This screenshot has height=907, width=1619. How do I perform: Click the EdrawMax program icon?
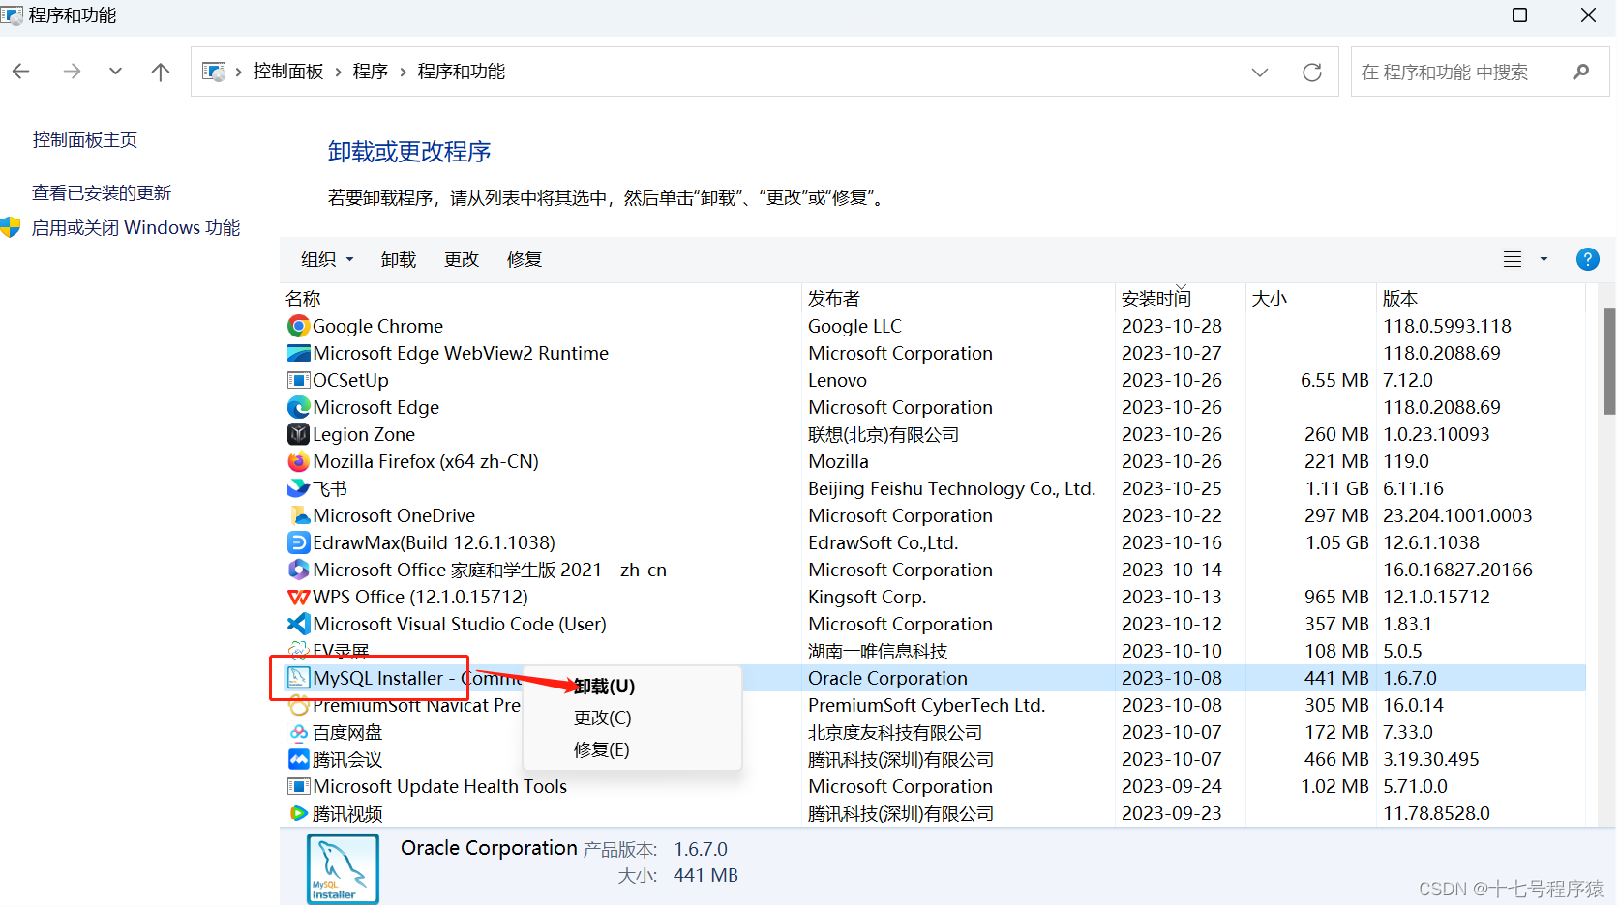[x=299, y=542]
